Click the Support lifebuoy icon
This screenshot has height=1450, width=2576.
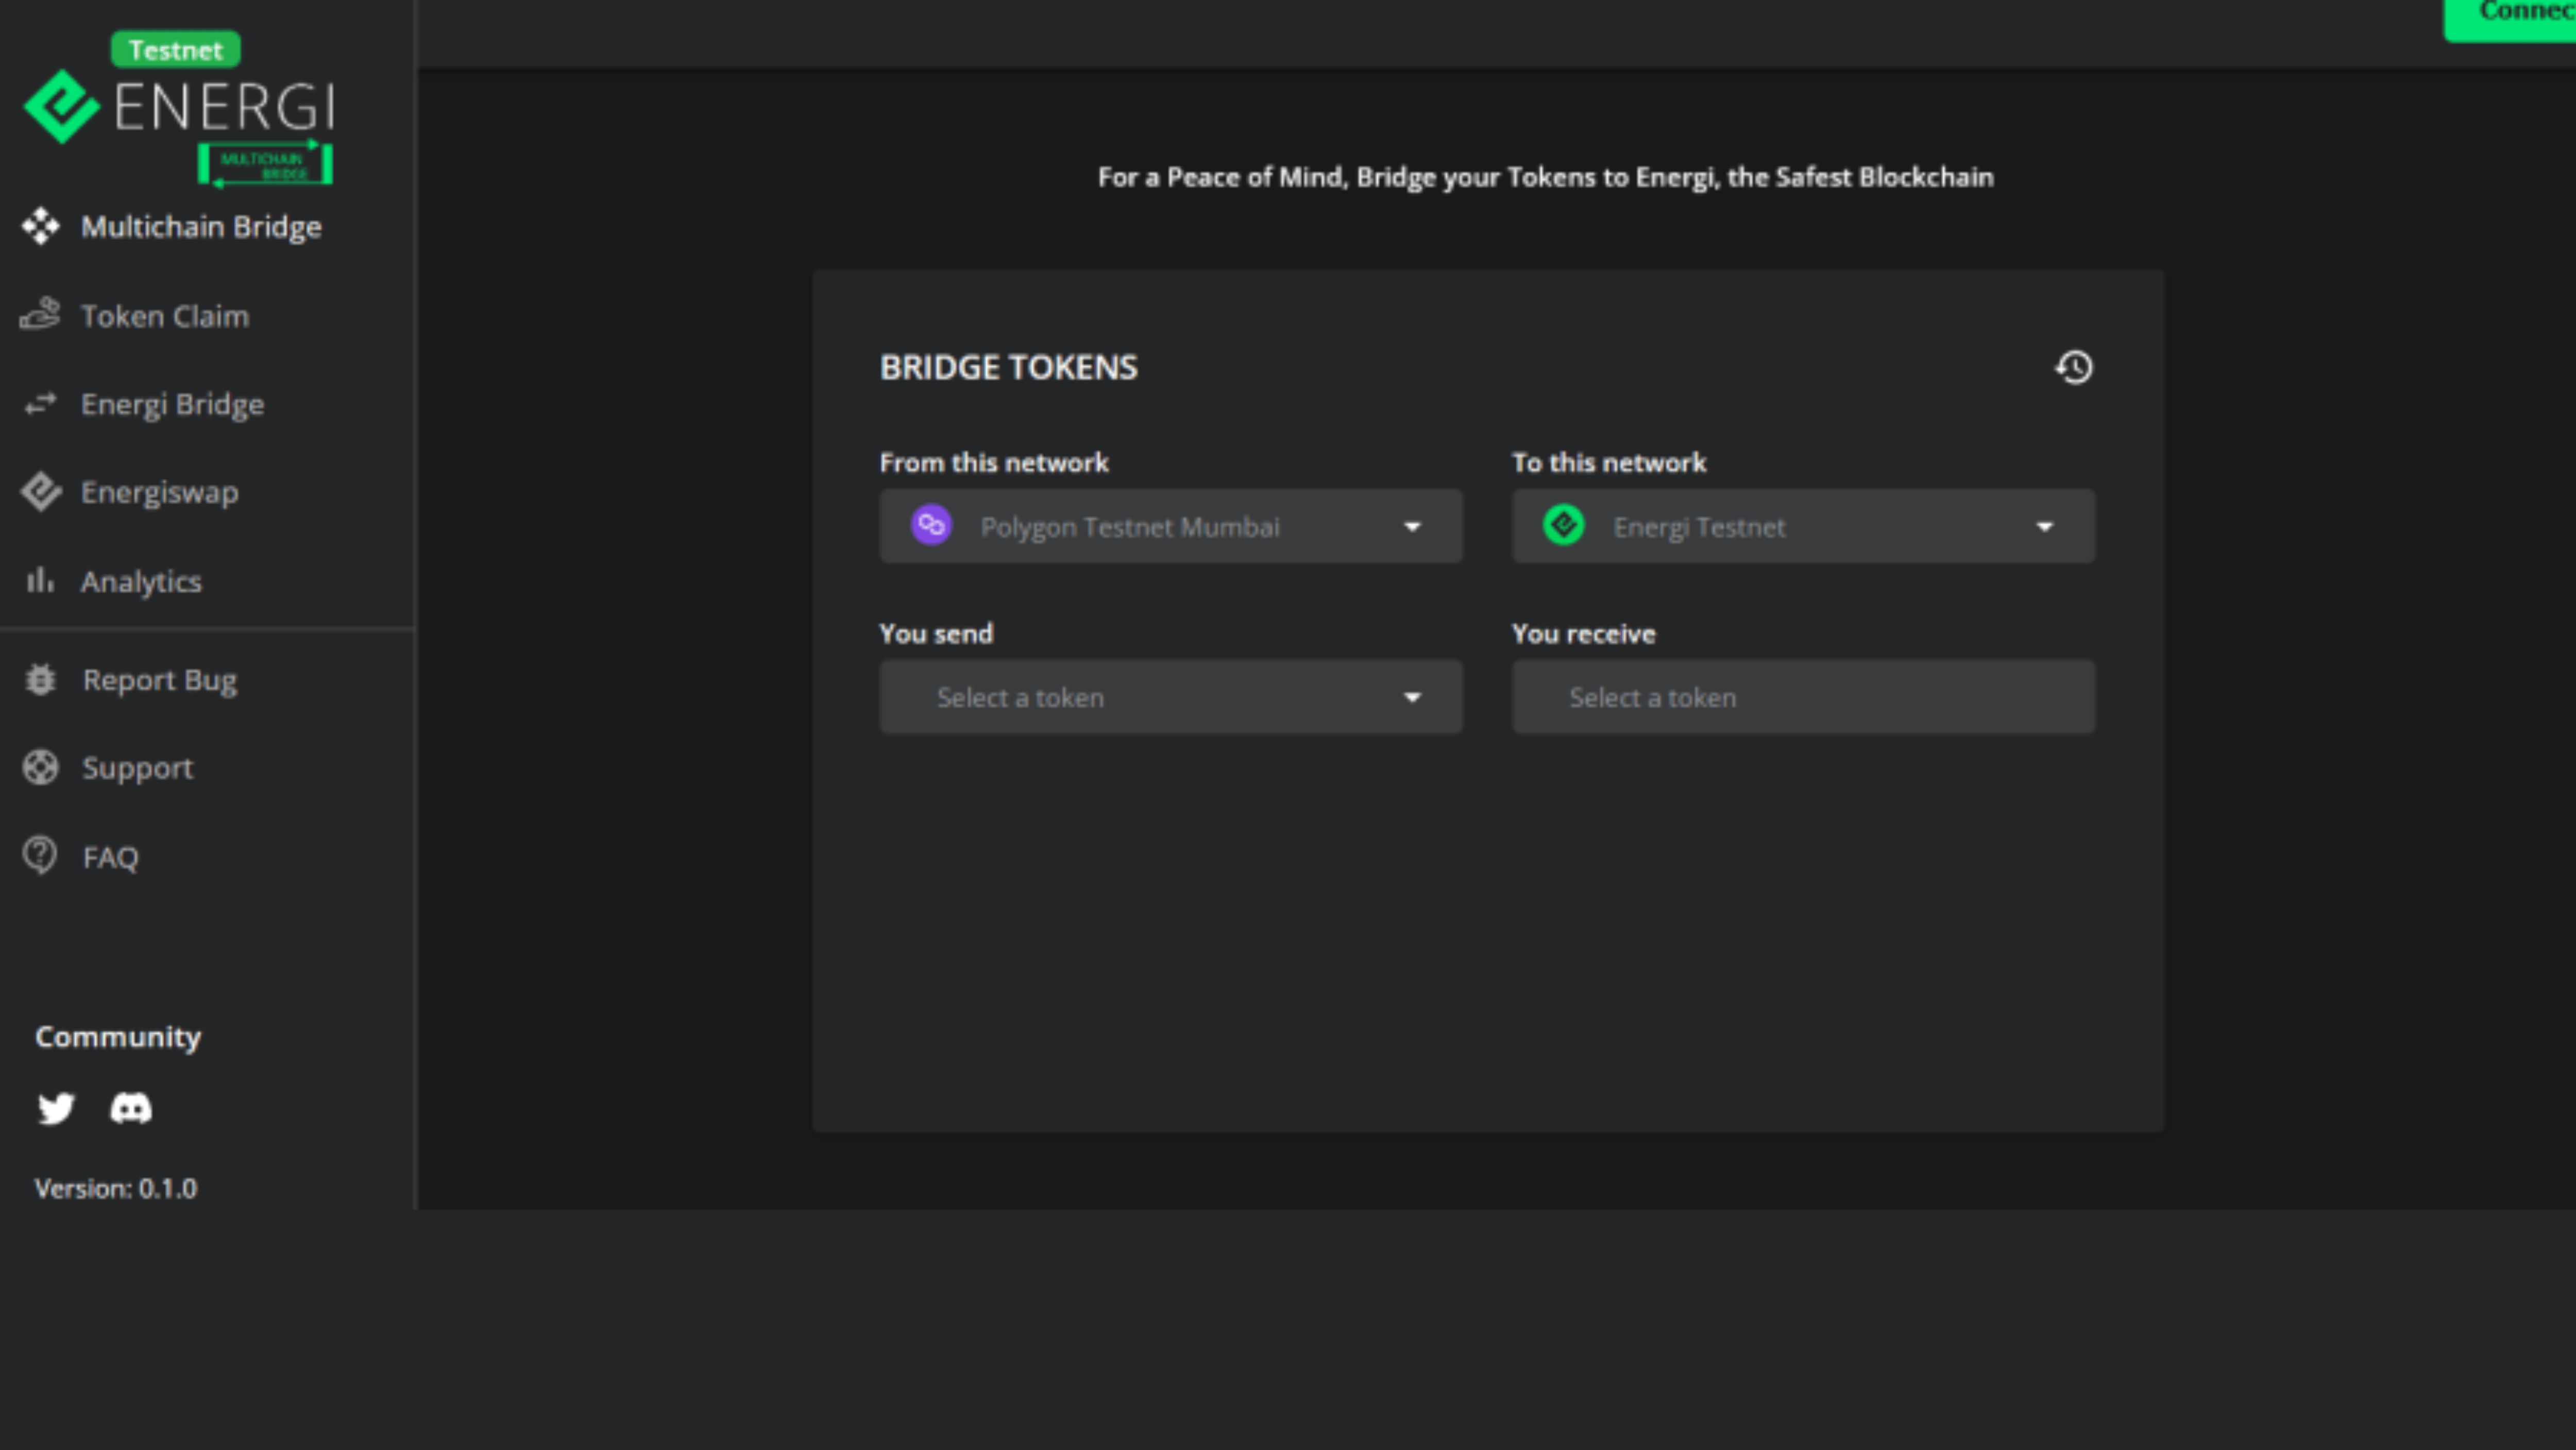pyautogui.click(x=41, y=768)
